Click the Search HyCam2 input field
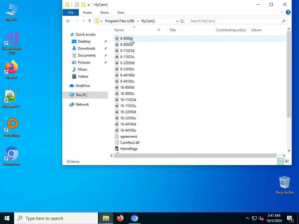 click(235, 21)
